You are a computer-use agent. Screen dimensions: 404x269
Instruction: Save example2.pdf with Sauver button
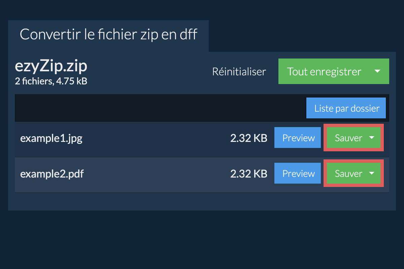click(x=348, y=174)
